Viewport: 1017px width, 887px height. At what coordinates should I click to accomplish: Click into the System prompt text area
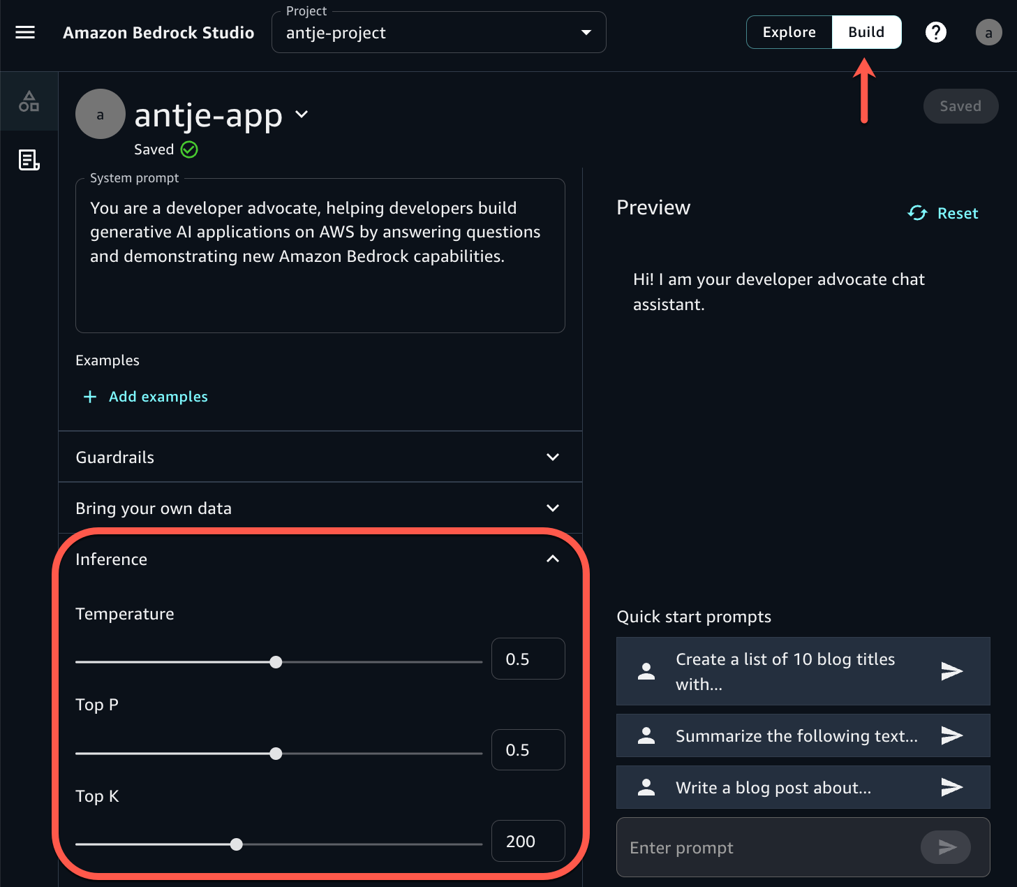coord(320,256)
